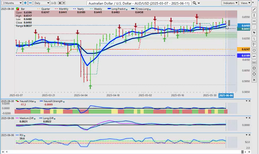Open the NeuralX panel options arrow
Viewport: 259px width, 154px height.
pos(247,101)
